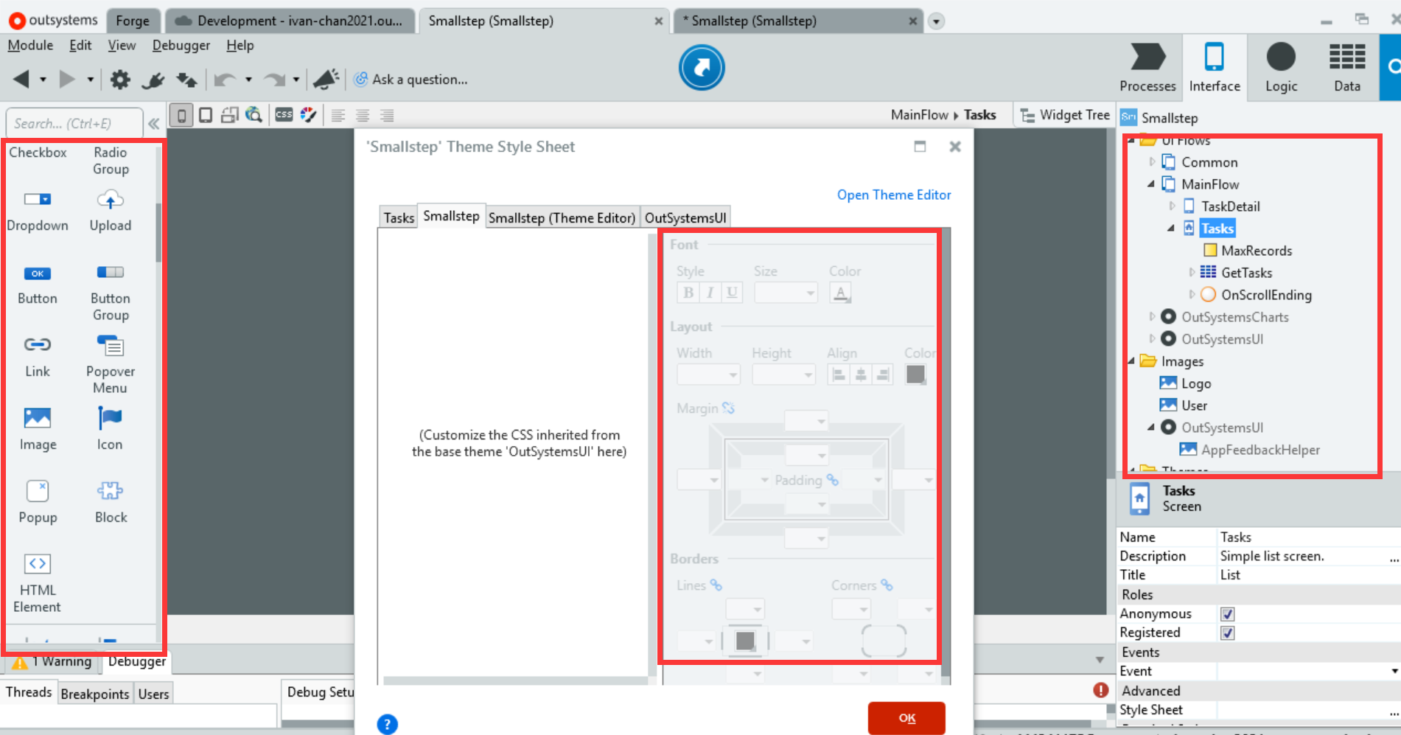Image resolution: width=1401 pixels, height=735 pixels.
Task: Collapse the Tasks screen node
Action: (x=1171, y=229)
